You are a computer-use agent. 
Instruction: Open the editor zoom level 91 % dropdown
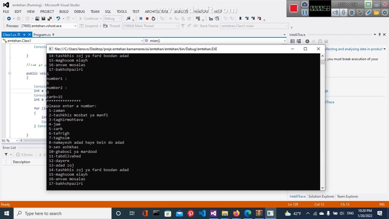[12, 141]
